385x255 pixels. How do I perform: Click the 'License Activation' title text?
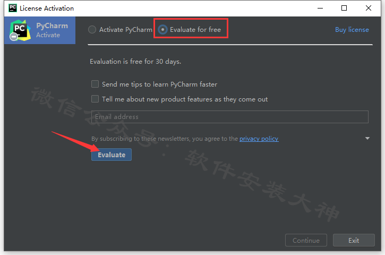point(47,8)
